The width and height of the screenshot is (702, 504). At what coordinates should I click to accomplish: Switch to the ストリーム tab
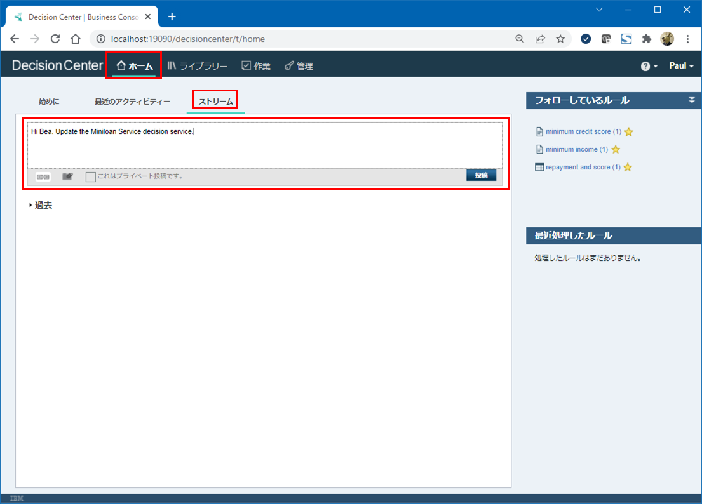[x=215, y=102]
